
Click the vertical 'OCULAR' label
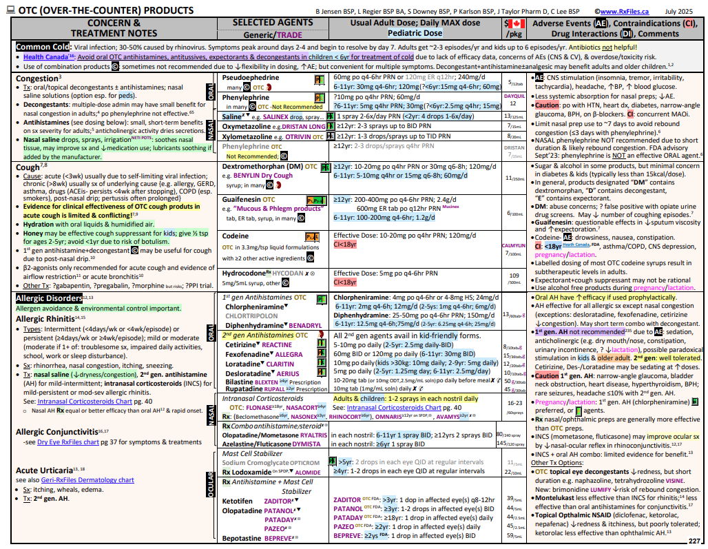[211, 484]
